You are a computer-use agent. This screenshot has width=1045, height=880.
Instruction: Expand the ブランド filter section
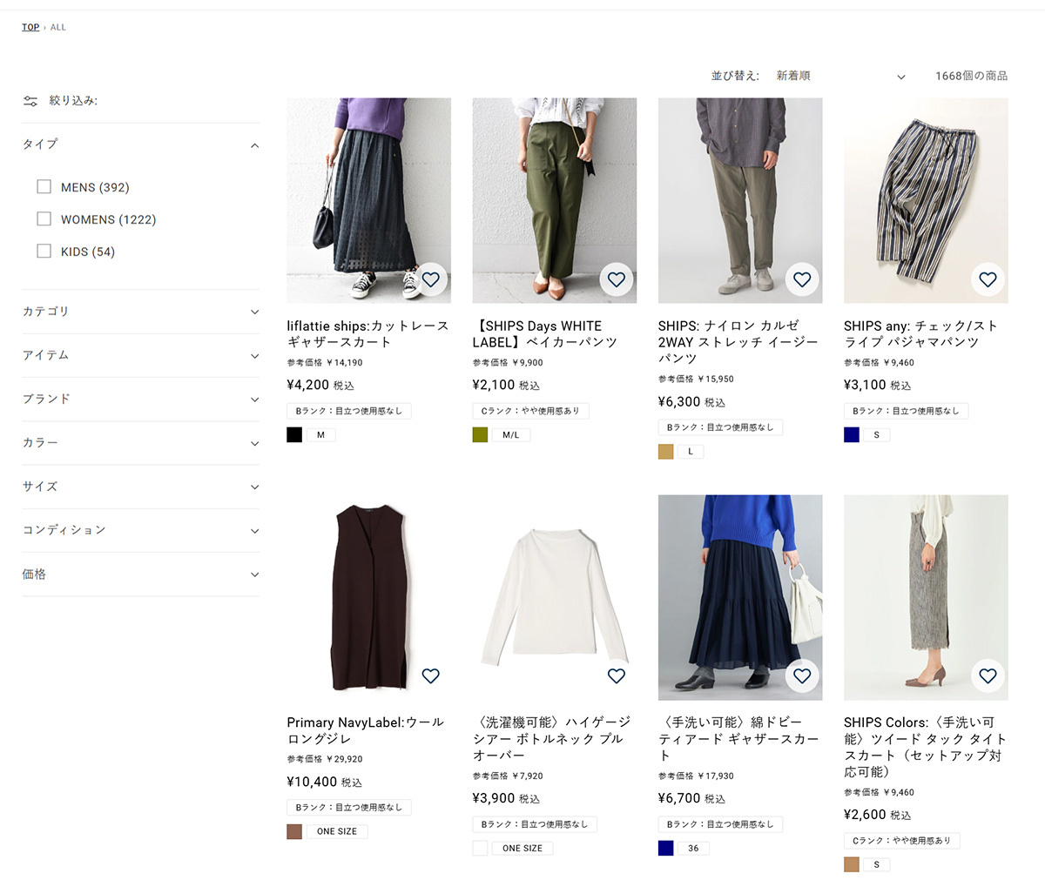(141, 399)
